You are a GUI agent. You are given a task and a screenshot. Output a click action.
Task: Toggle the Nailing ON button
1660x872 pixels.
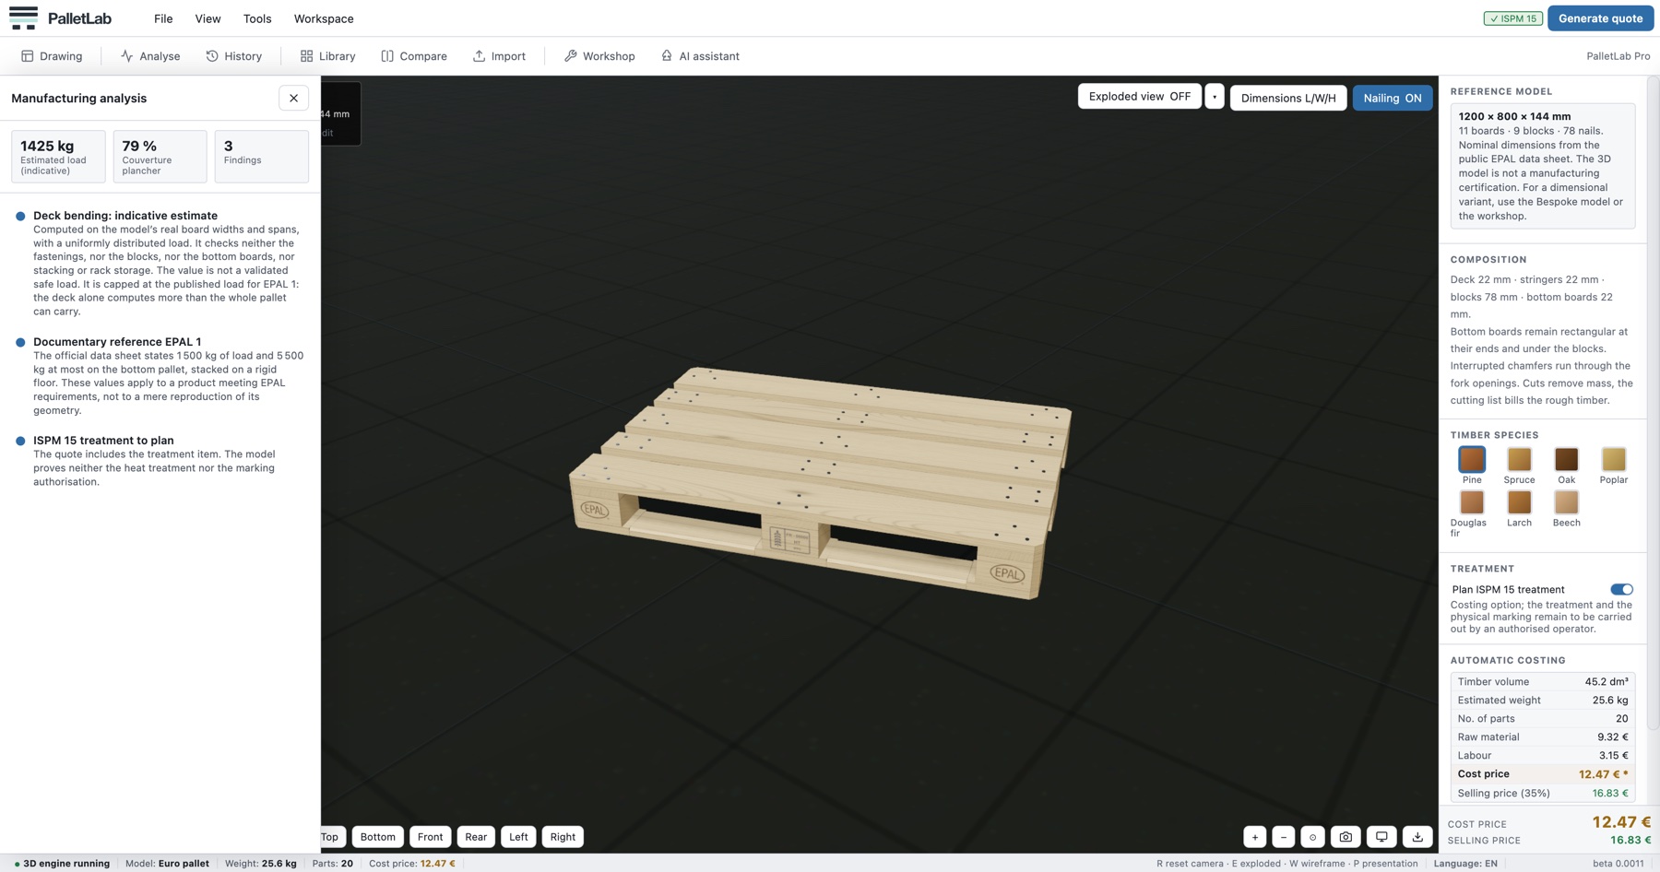[1392, 98]
